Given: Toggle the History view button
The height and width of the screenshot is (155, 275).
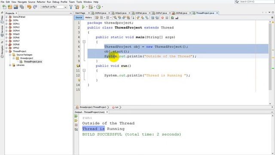Looking at the screenshot, I should (x=89, y=18).
